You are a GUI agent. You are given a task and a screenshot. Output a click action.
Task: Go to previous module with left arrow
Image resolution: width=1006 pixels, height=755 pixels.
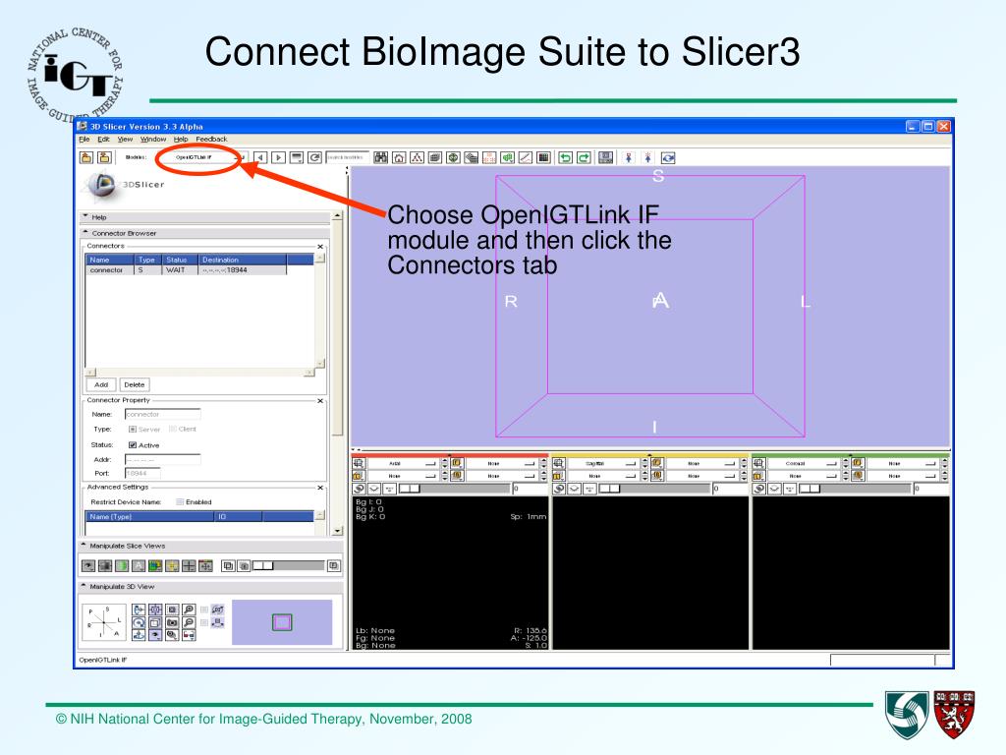click(x=259, y=157)
